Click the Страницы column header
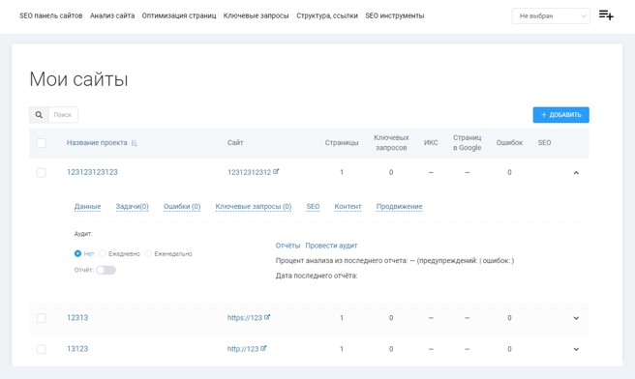The image size is (635, 379). [x=342, y=143]
